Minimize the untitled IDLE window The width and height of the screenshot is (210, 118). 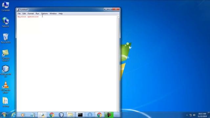pos(106,9)
